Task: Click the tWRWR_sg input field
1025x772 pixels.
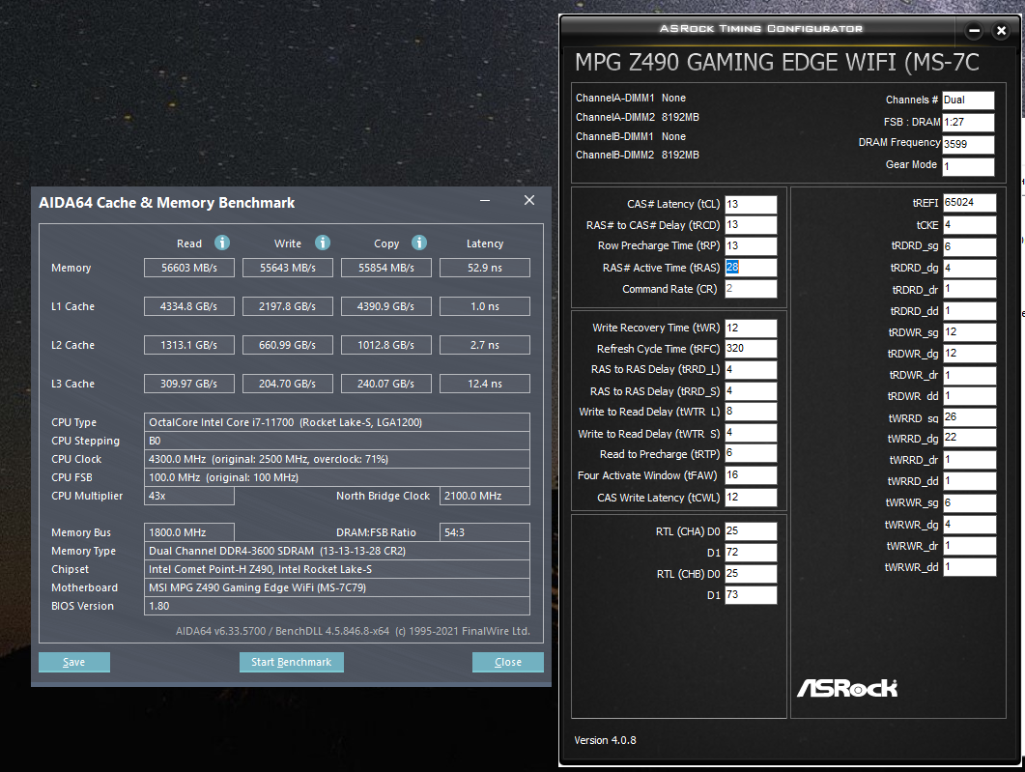Action: click(969, 502)
